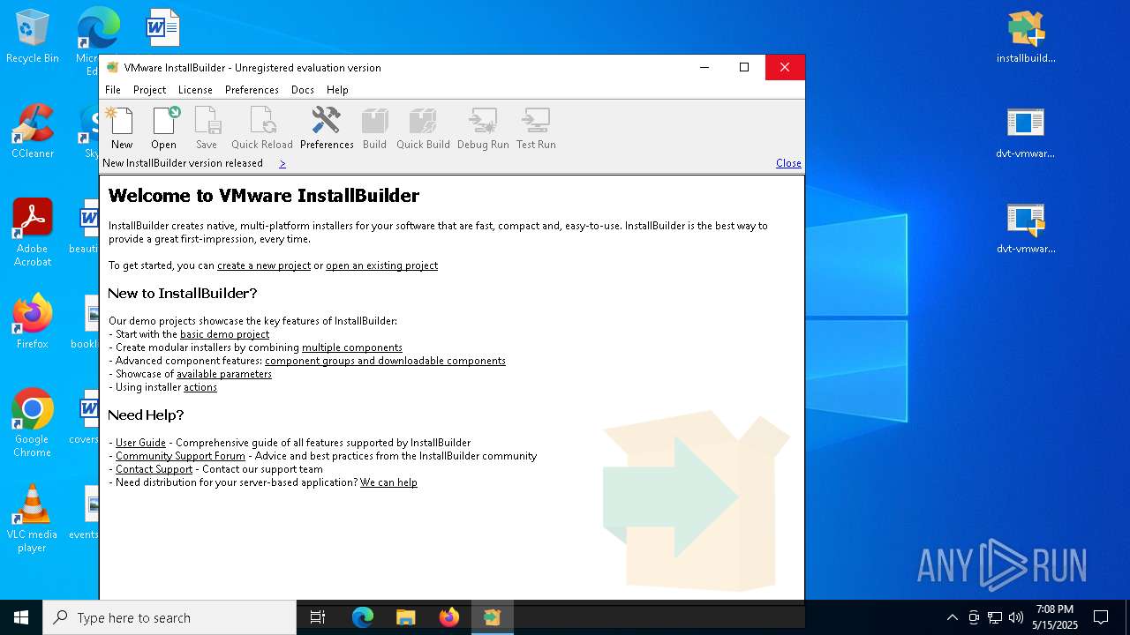The height and width of the screenshot is (635, 1130).
Task: Click the '>' link for new version details
Action: (282, 163)
